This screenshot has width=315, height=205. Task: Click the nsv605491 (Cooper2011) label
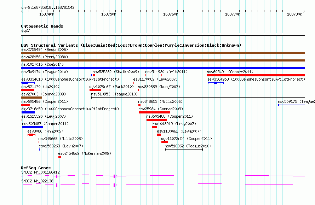[230, 72]
